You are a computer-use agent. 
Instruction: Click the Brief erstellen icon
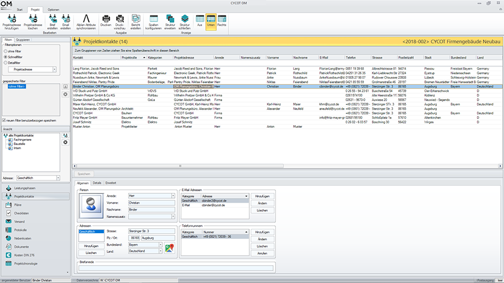(51, 20)
